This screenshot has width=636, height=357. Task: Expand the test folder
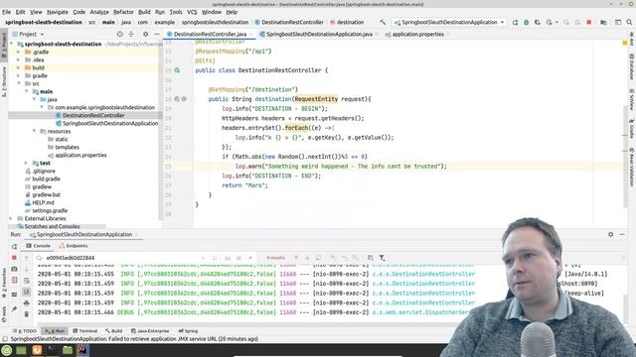(27, 163)
